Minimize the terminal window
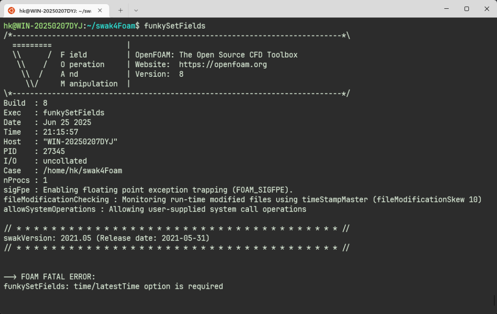Viewport: 497px width, 314px height. tap(446, 9)
